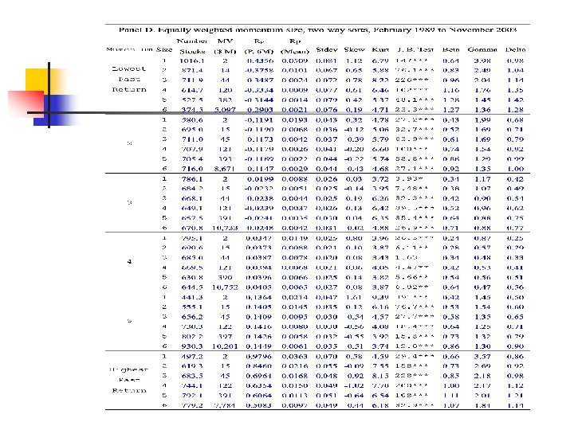Select the Skew column header

coord(354,49)
